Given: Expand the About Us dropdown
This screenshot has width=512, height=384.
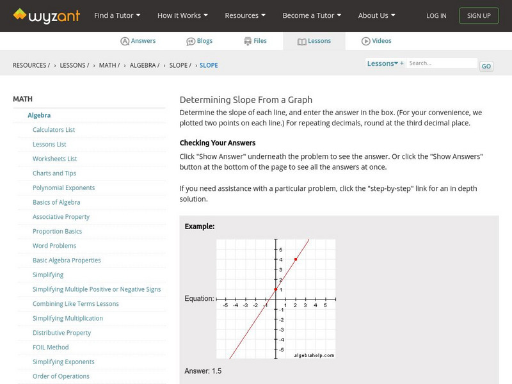Looking at the screenshot, I should (376, 15).
